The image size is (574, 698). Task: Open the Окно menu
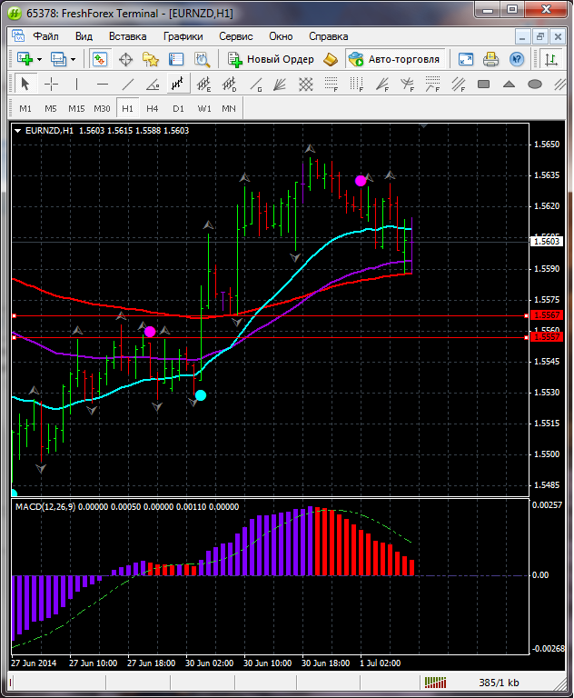(x=281, y=36)
